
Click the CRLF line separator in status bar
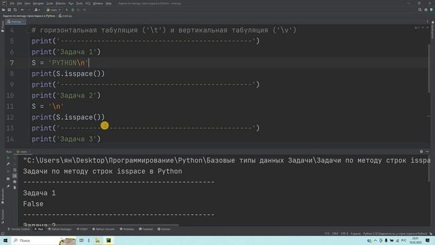[x=335, y=233]
